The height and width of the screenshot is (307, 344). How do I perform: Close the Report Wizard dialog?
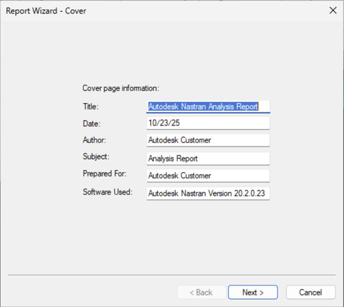(333, 10)
